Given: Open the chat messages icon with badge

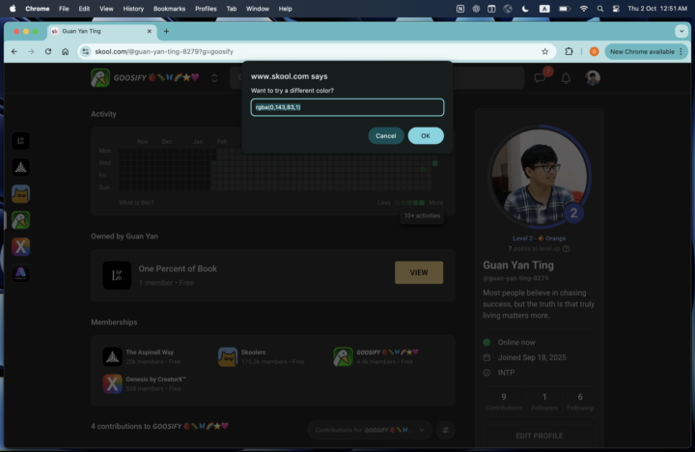Looking at the screenshot, I should pyautogui.click(x=540, y=78).
